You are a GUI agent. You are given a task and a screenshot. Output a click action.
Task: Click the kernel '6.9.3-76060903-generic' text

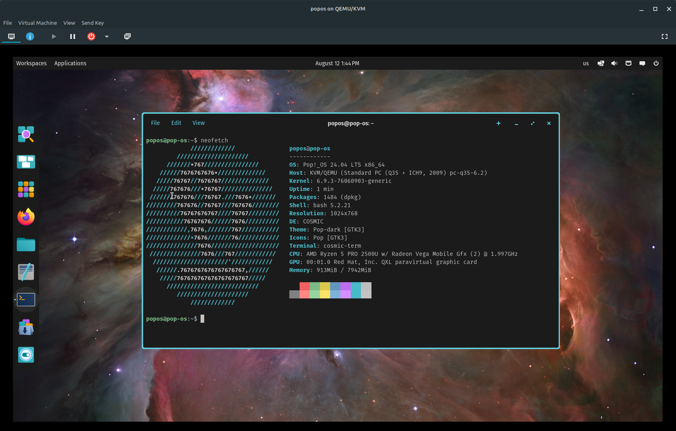click(x=354, y=181)
